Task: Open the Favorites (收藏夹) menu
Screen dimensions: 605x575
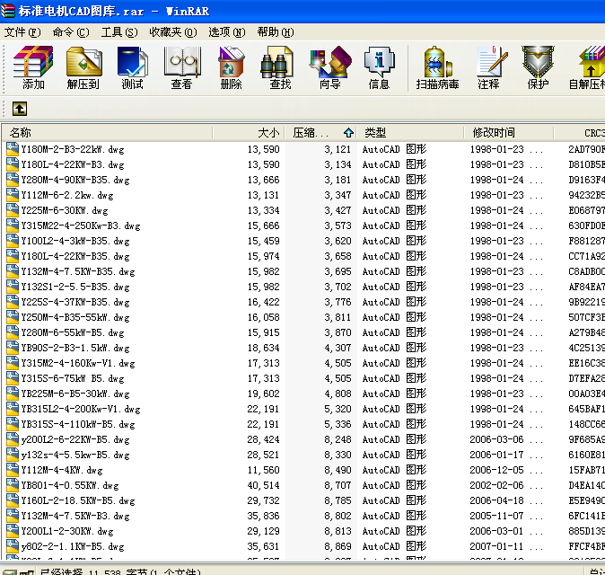Action: coord(173,32)
